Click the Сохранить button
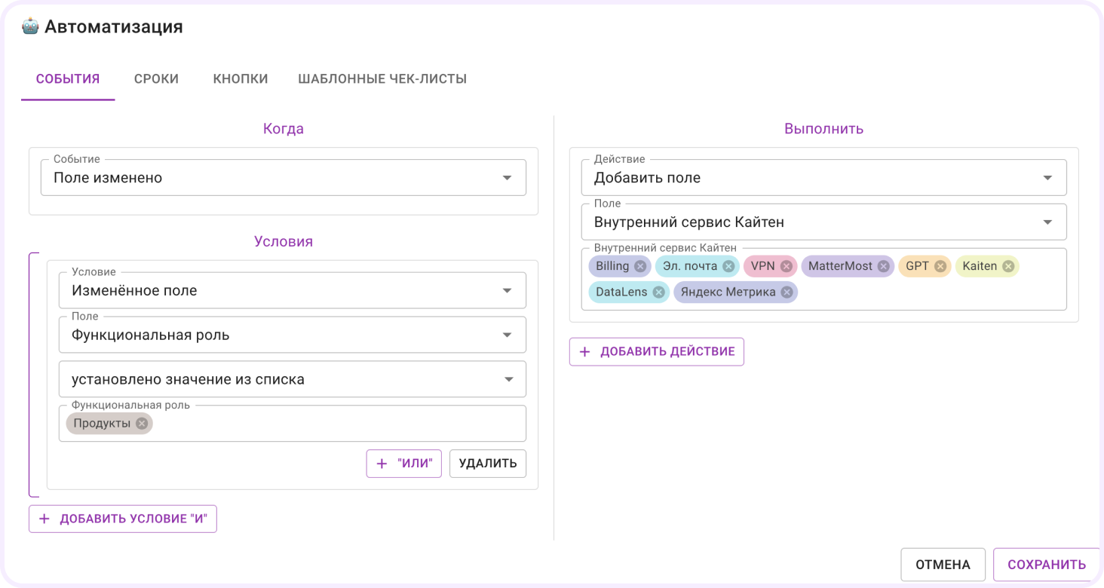The image size is (1104, 588). (1047, 565)
